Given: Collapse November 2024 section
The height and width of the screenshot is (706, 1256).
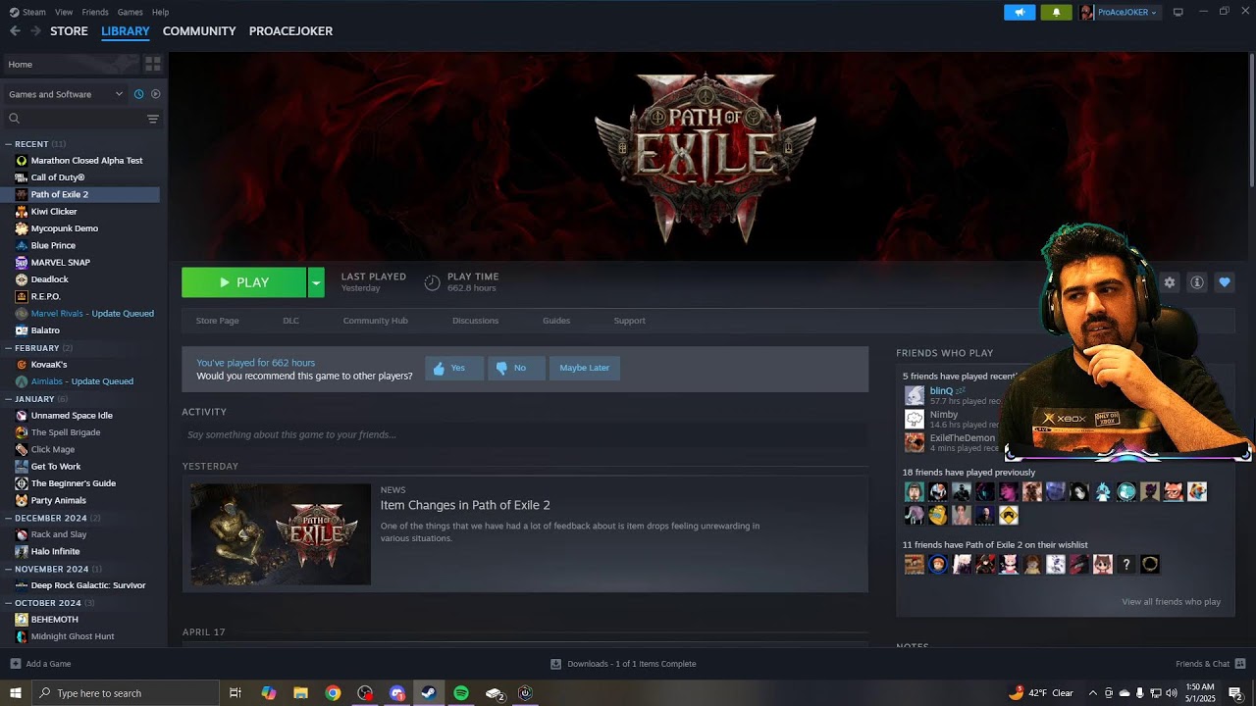Looking at the screenshot, I should pos(10,569).
